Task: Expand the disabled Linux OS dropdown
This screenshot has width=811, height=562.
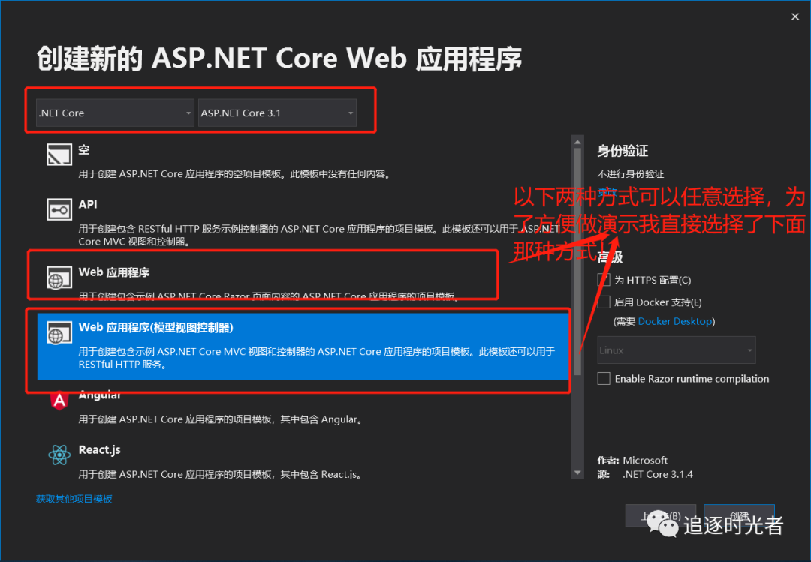Action: [x=676, y=350]
